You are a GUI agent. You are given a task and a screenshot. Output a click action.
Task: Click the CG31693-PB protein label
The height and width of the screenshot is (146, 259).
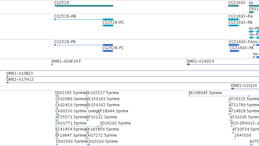coord(241,48)
